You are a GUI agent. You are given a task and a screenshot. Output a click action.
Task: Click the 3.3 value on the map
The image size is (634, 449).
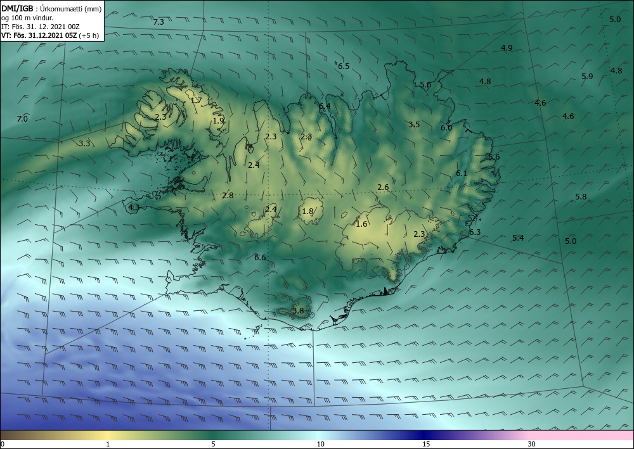[x=84, y=143]
